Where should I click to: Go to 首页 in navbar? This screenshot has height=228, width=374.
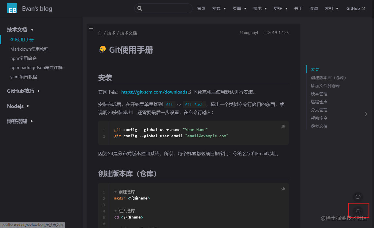point(201,8)
